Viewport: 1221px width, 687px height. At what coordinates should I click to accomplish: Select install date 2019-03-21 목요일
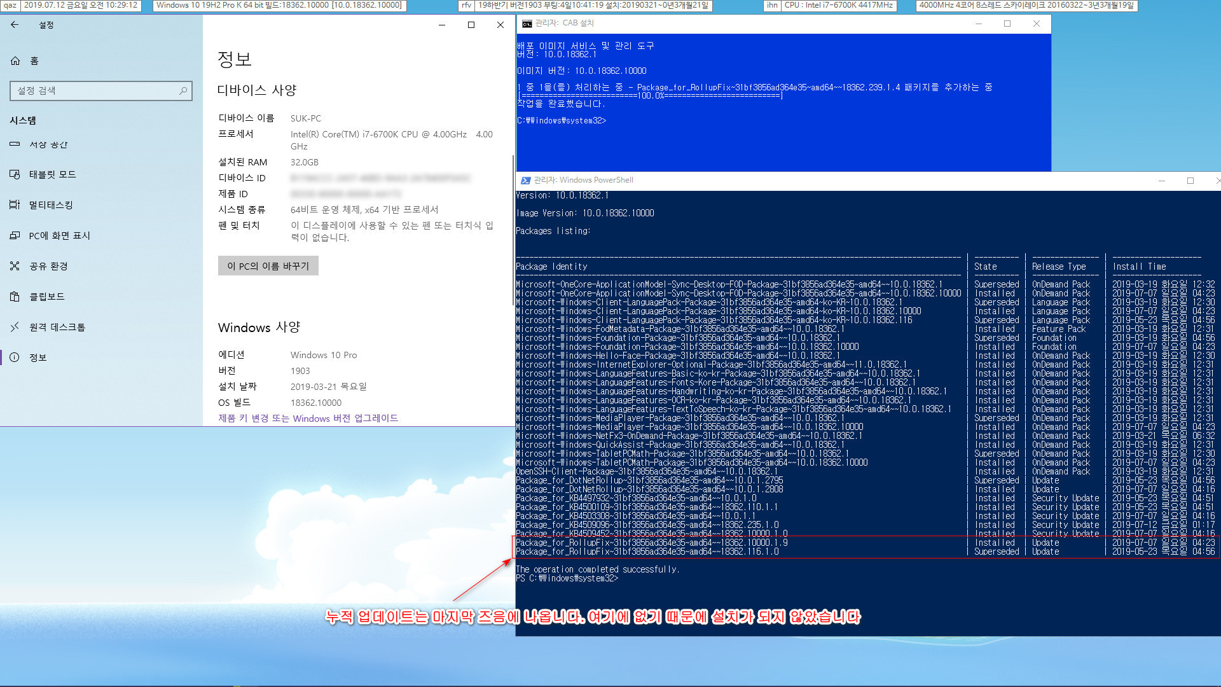pos(329,387)
